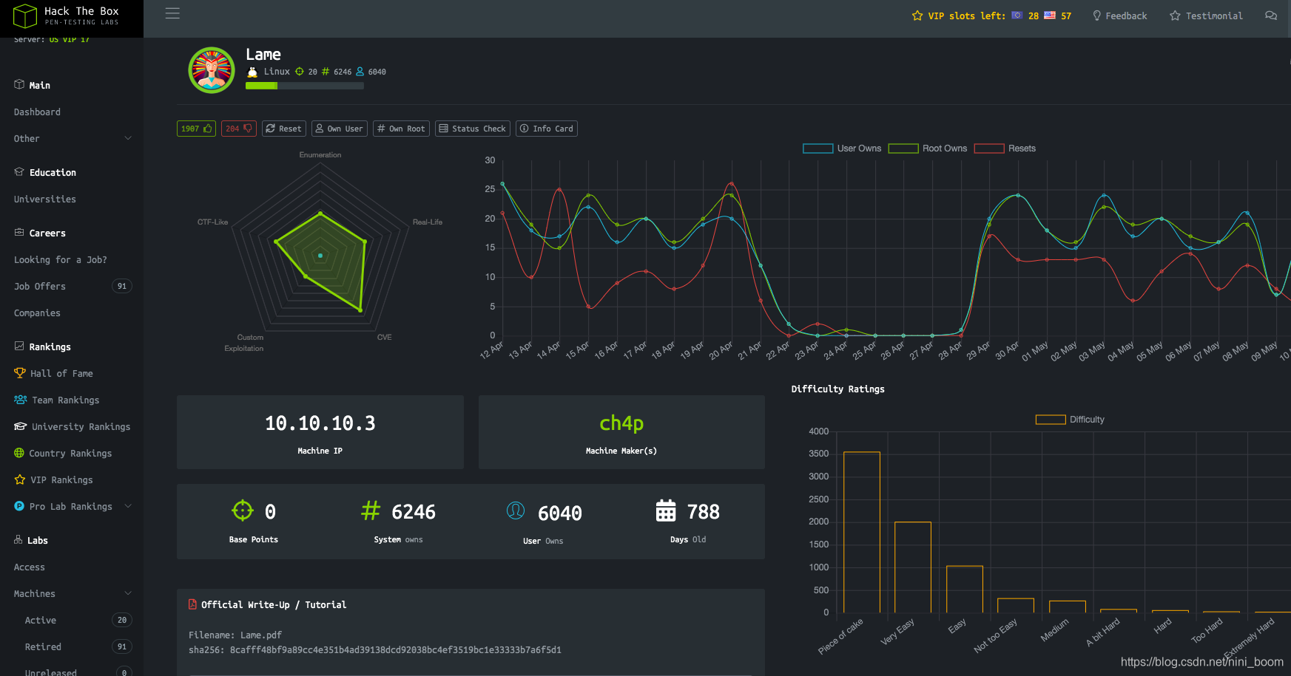This screenshot has height=676, width=1291.
Task: Open Job Offers menu item
Action: click(x=39, y=287)
